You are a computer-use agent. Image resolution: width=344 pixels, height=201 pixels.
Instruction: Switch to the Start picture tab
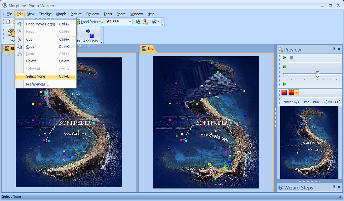click(9, 49)
